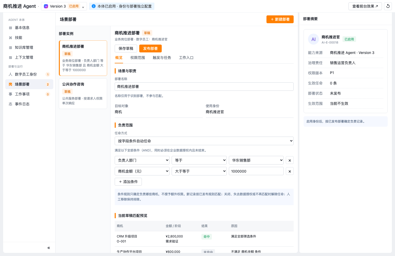Click the blue info icon in banner
395x256 pixels.
click(x=94, y=6)
